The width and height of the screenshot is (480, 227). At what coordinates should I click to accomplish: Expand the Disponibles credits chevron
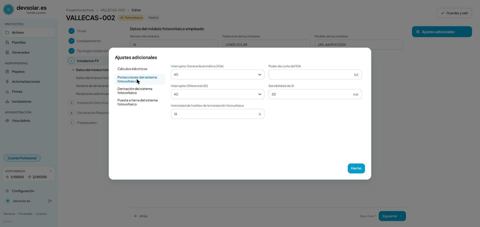[x=51, y=171]
